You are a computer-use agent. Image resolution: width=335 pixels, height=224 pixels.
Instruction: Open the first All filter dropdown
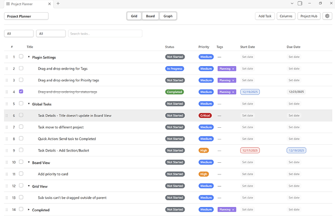19,34
